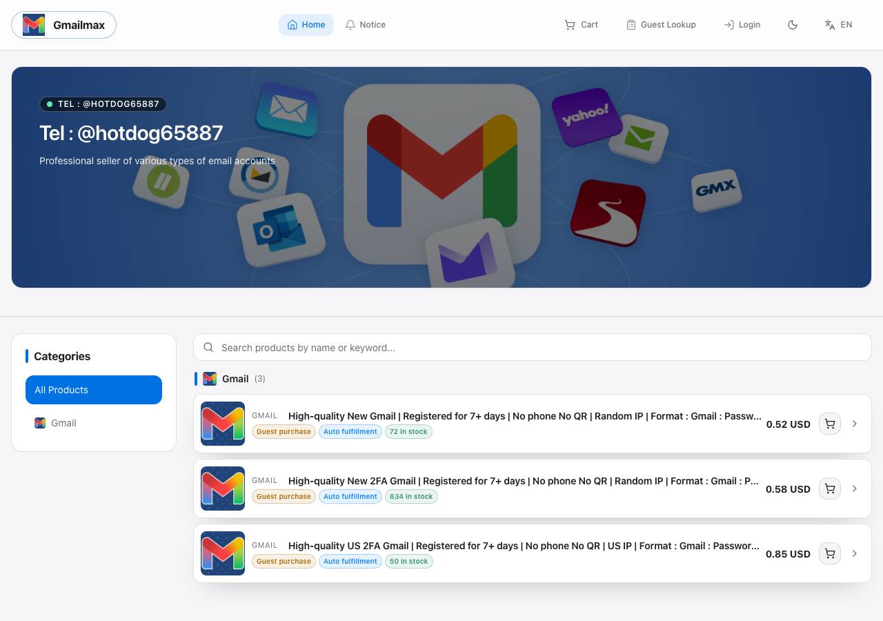This screenshot has width=883, height=621.
Task: Click thumbnail of New 2FA Gmail product
Action: coord(223,489)
